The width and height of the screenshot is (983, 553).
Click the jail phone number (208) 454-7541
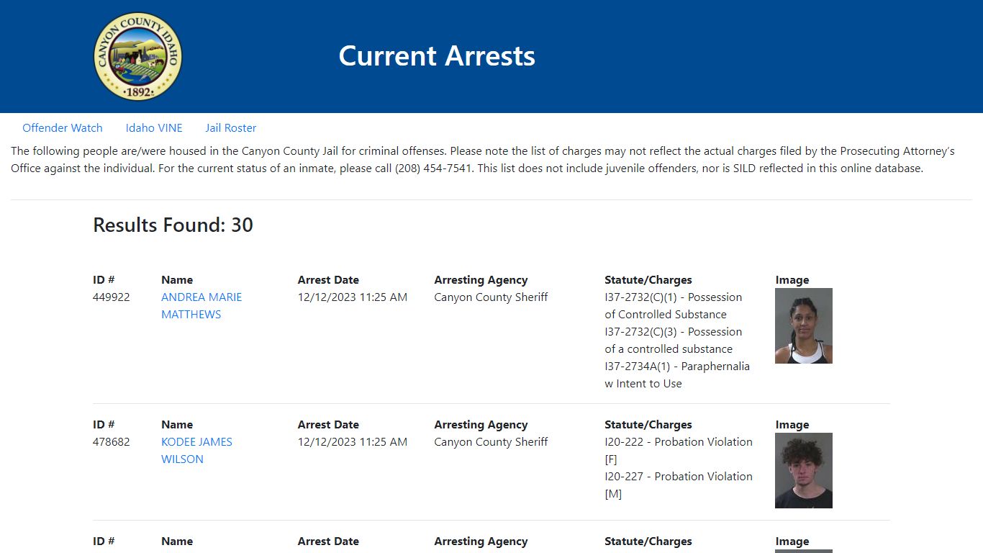coord(435,168)
